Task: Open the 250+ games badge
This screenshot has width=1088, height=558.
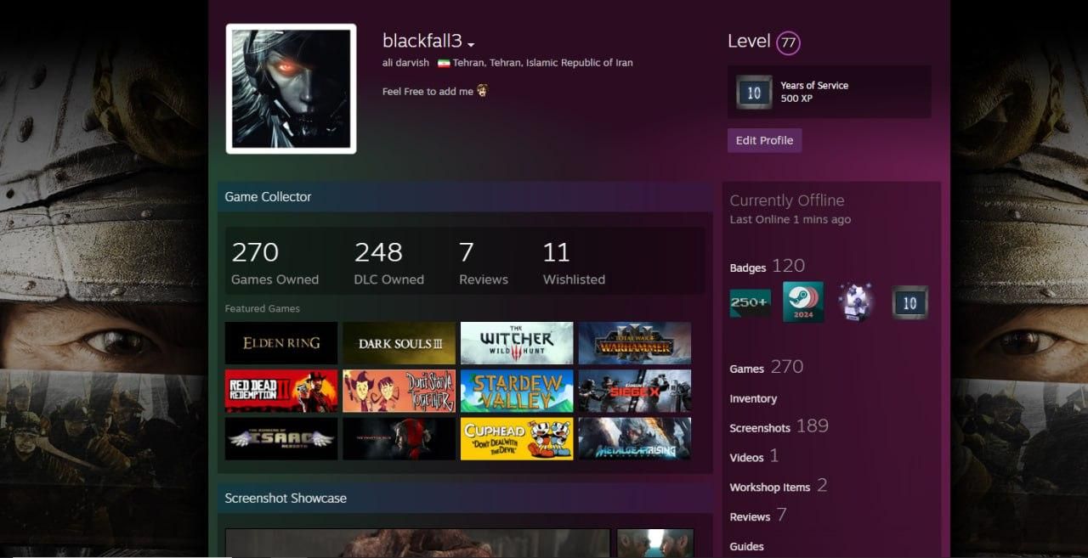Action: coord(751,302)
